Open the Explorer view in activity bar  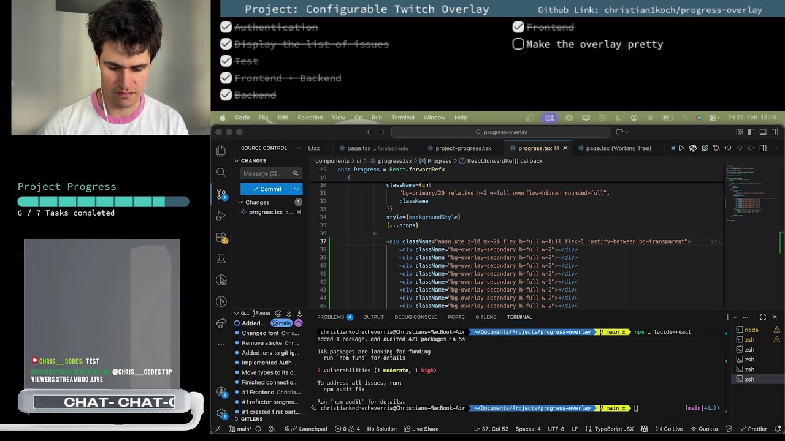[x=221, y=151]
